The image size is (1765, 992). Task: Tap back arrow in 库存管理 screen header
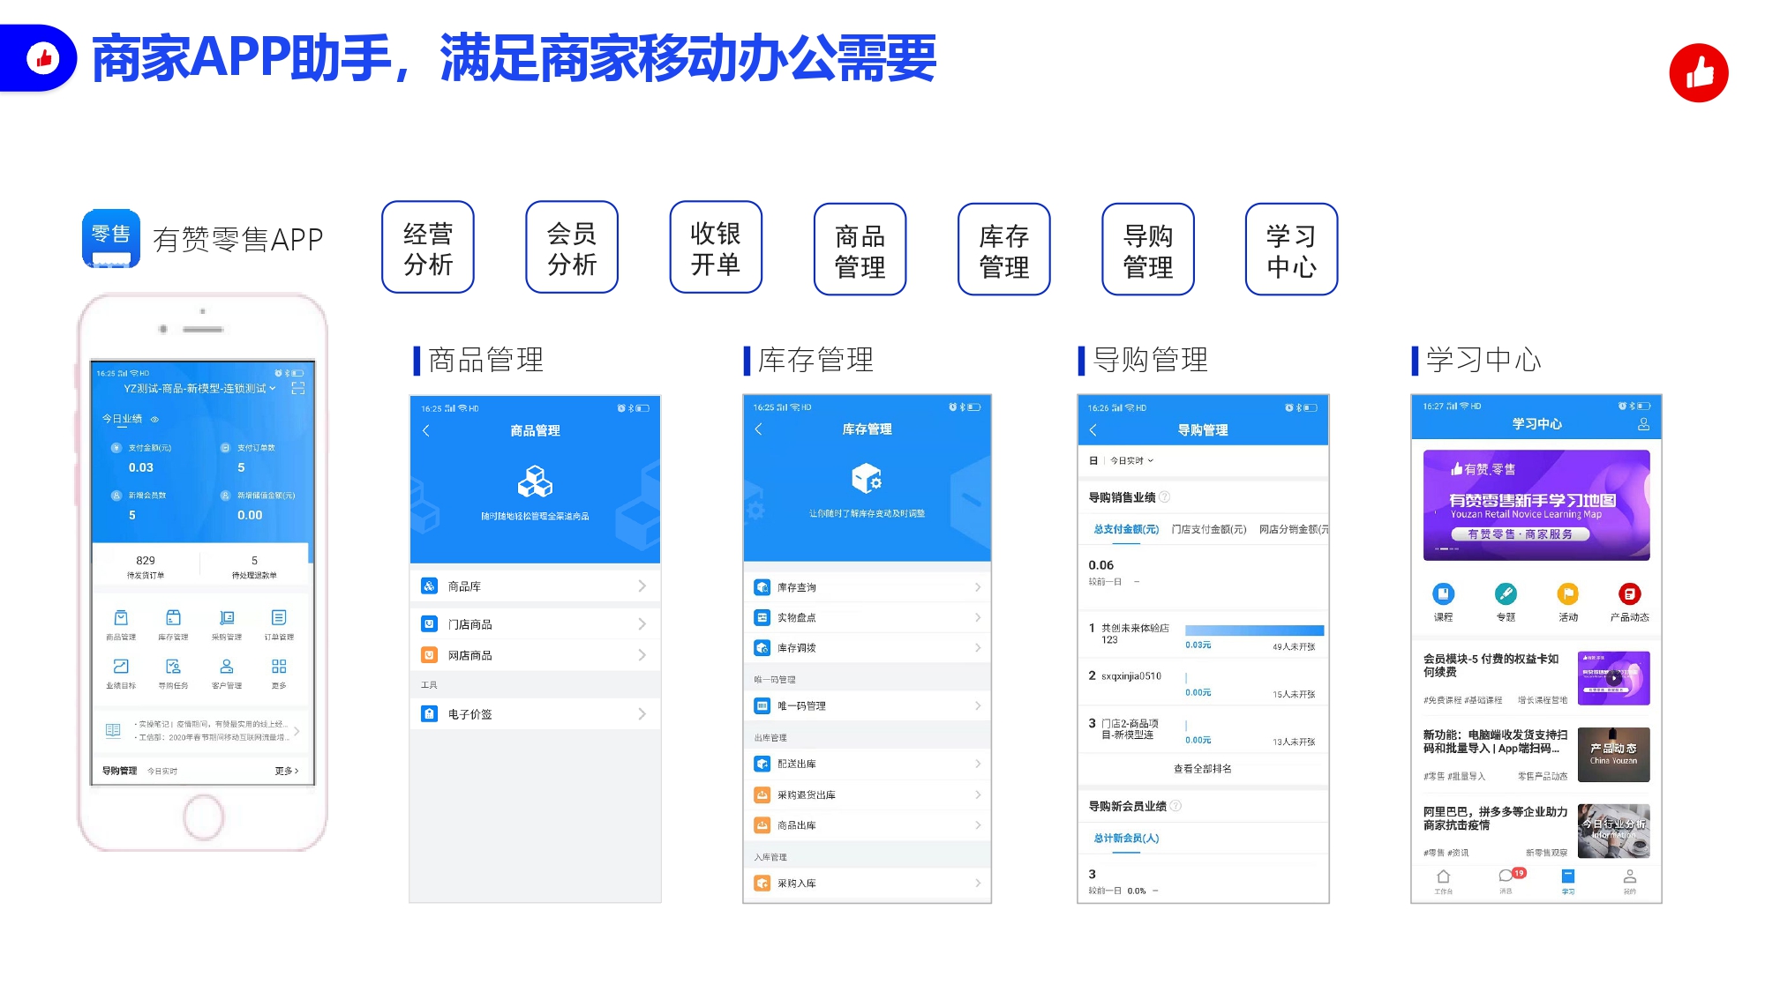tap(759, 429)
